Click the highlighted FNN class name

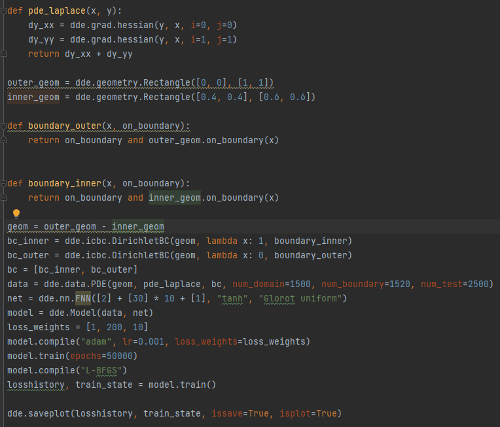[x=83, y=299]
